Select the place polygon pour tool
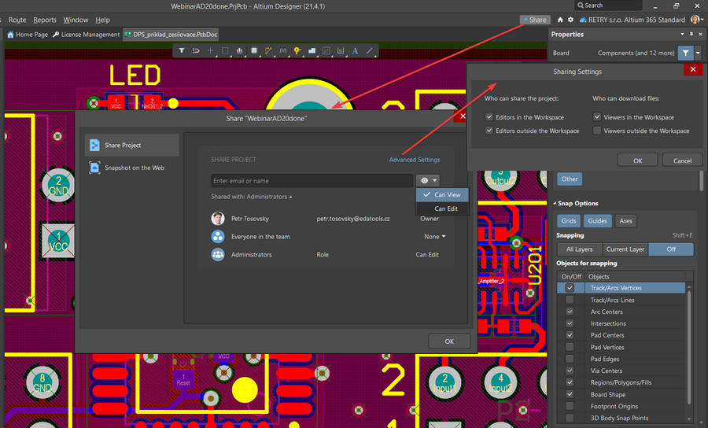The width and height of the screenshot is (708, 428). (312, 50)
